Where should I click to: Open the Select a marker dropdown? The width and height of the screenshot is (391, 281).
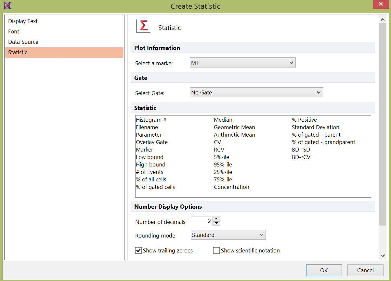click(242, 63)
